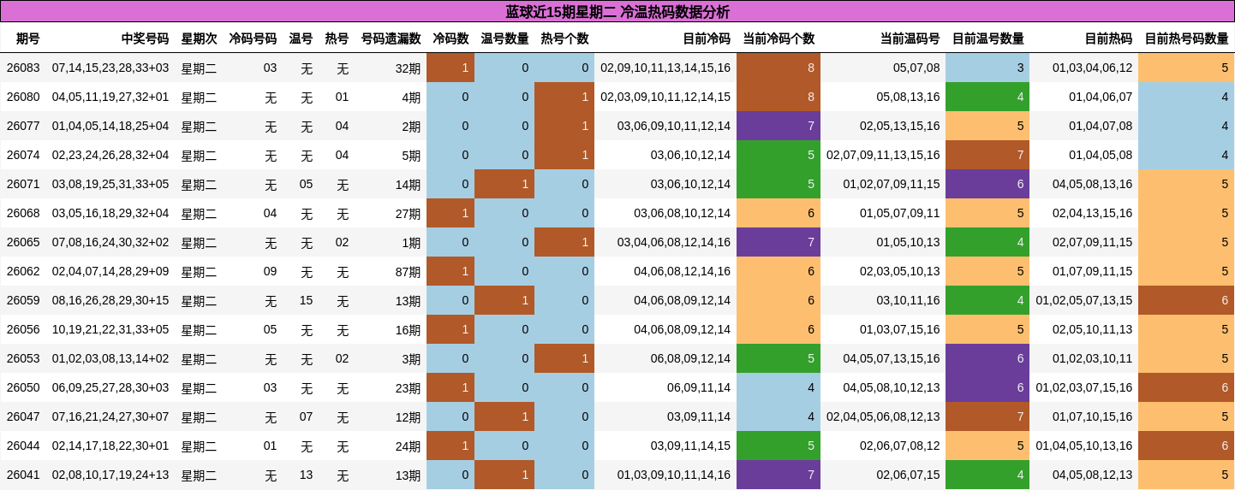
Task: Click winning numbers 03,08,19,25,31,33+05
Action: 110,184
